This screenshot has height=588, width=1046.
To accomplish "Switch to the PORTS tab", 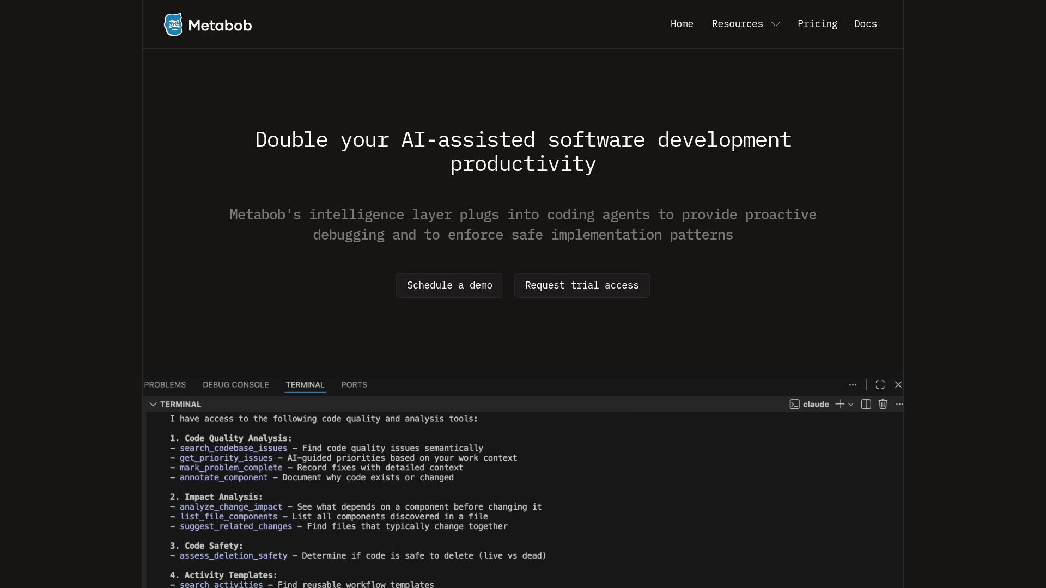I will pyautogui.click(x=354, y=384).
